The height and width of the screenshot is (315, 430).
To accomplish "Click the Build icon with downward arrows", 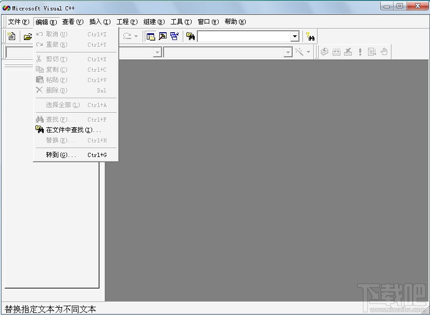I will point(336,51).
